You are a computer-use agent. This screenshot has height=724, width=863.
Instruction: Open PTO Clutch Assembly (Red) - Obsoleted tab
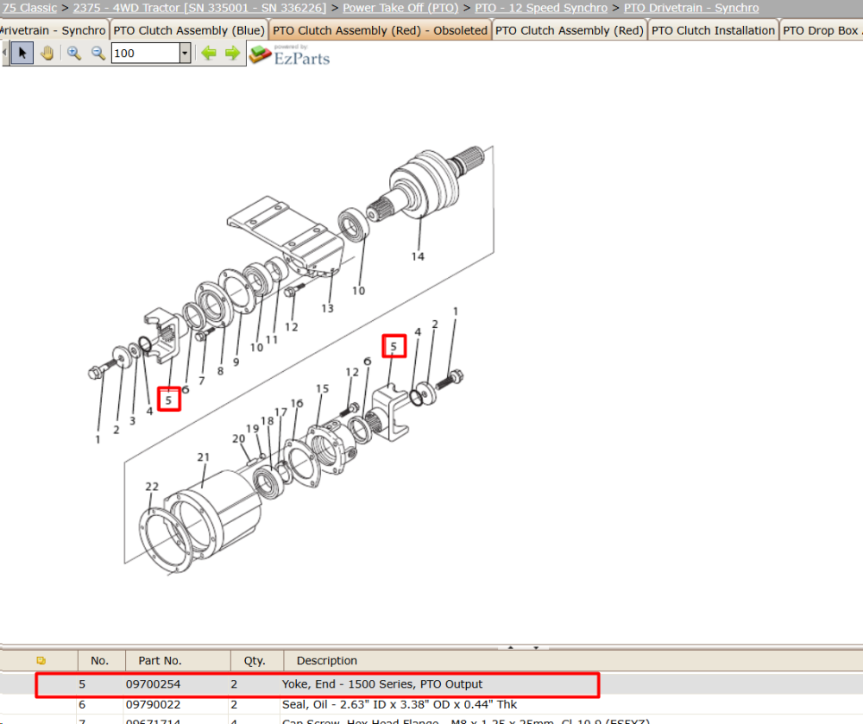pos(380,31)
